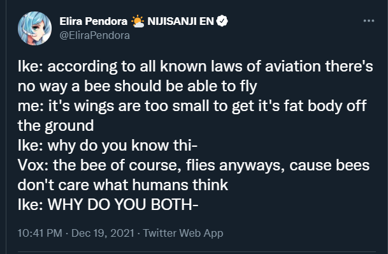Screen dimensions: 388x254
Task: Click the words 'the ground' in the tweet
Action: pyautogui.click(x=55, y=126)
